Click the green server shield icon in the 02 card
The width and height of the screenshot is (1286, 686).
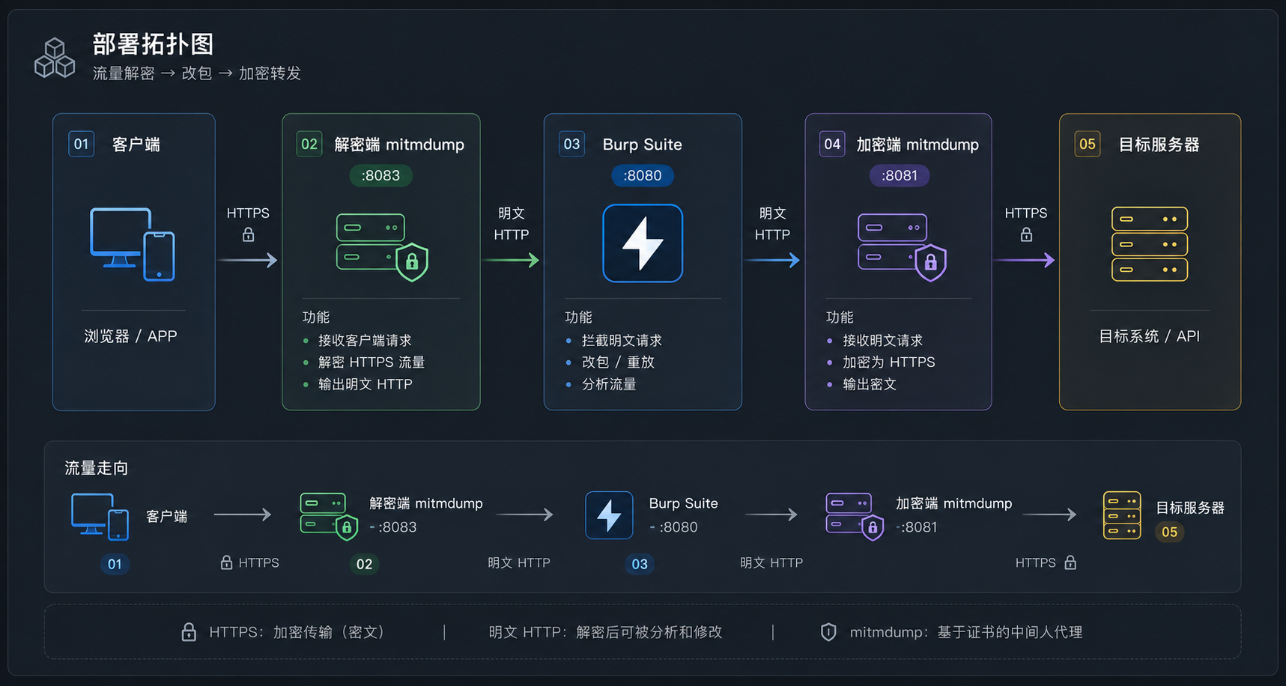(382, 247)
